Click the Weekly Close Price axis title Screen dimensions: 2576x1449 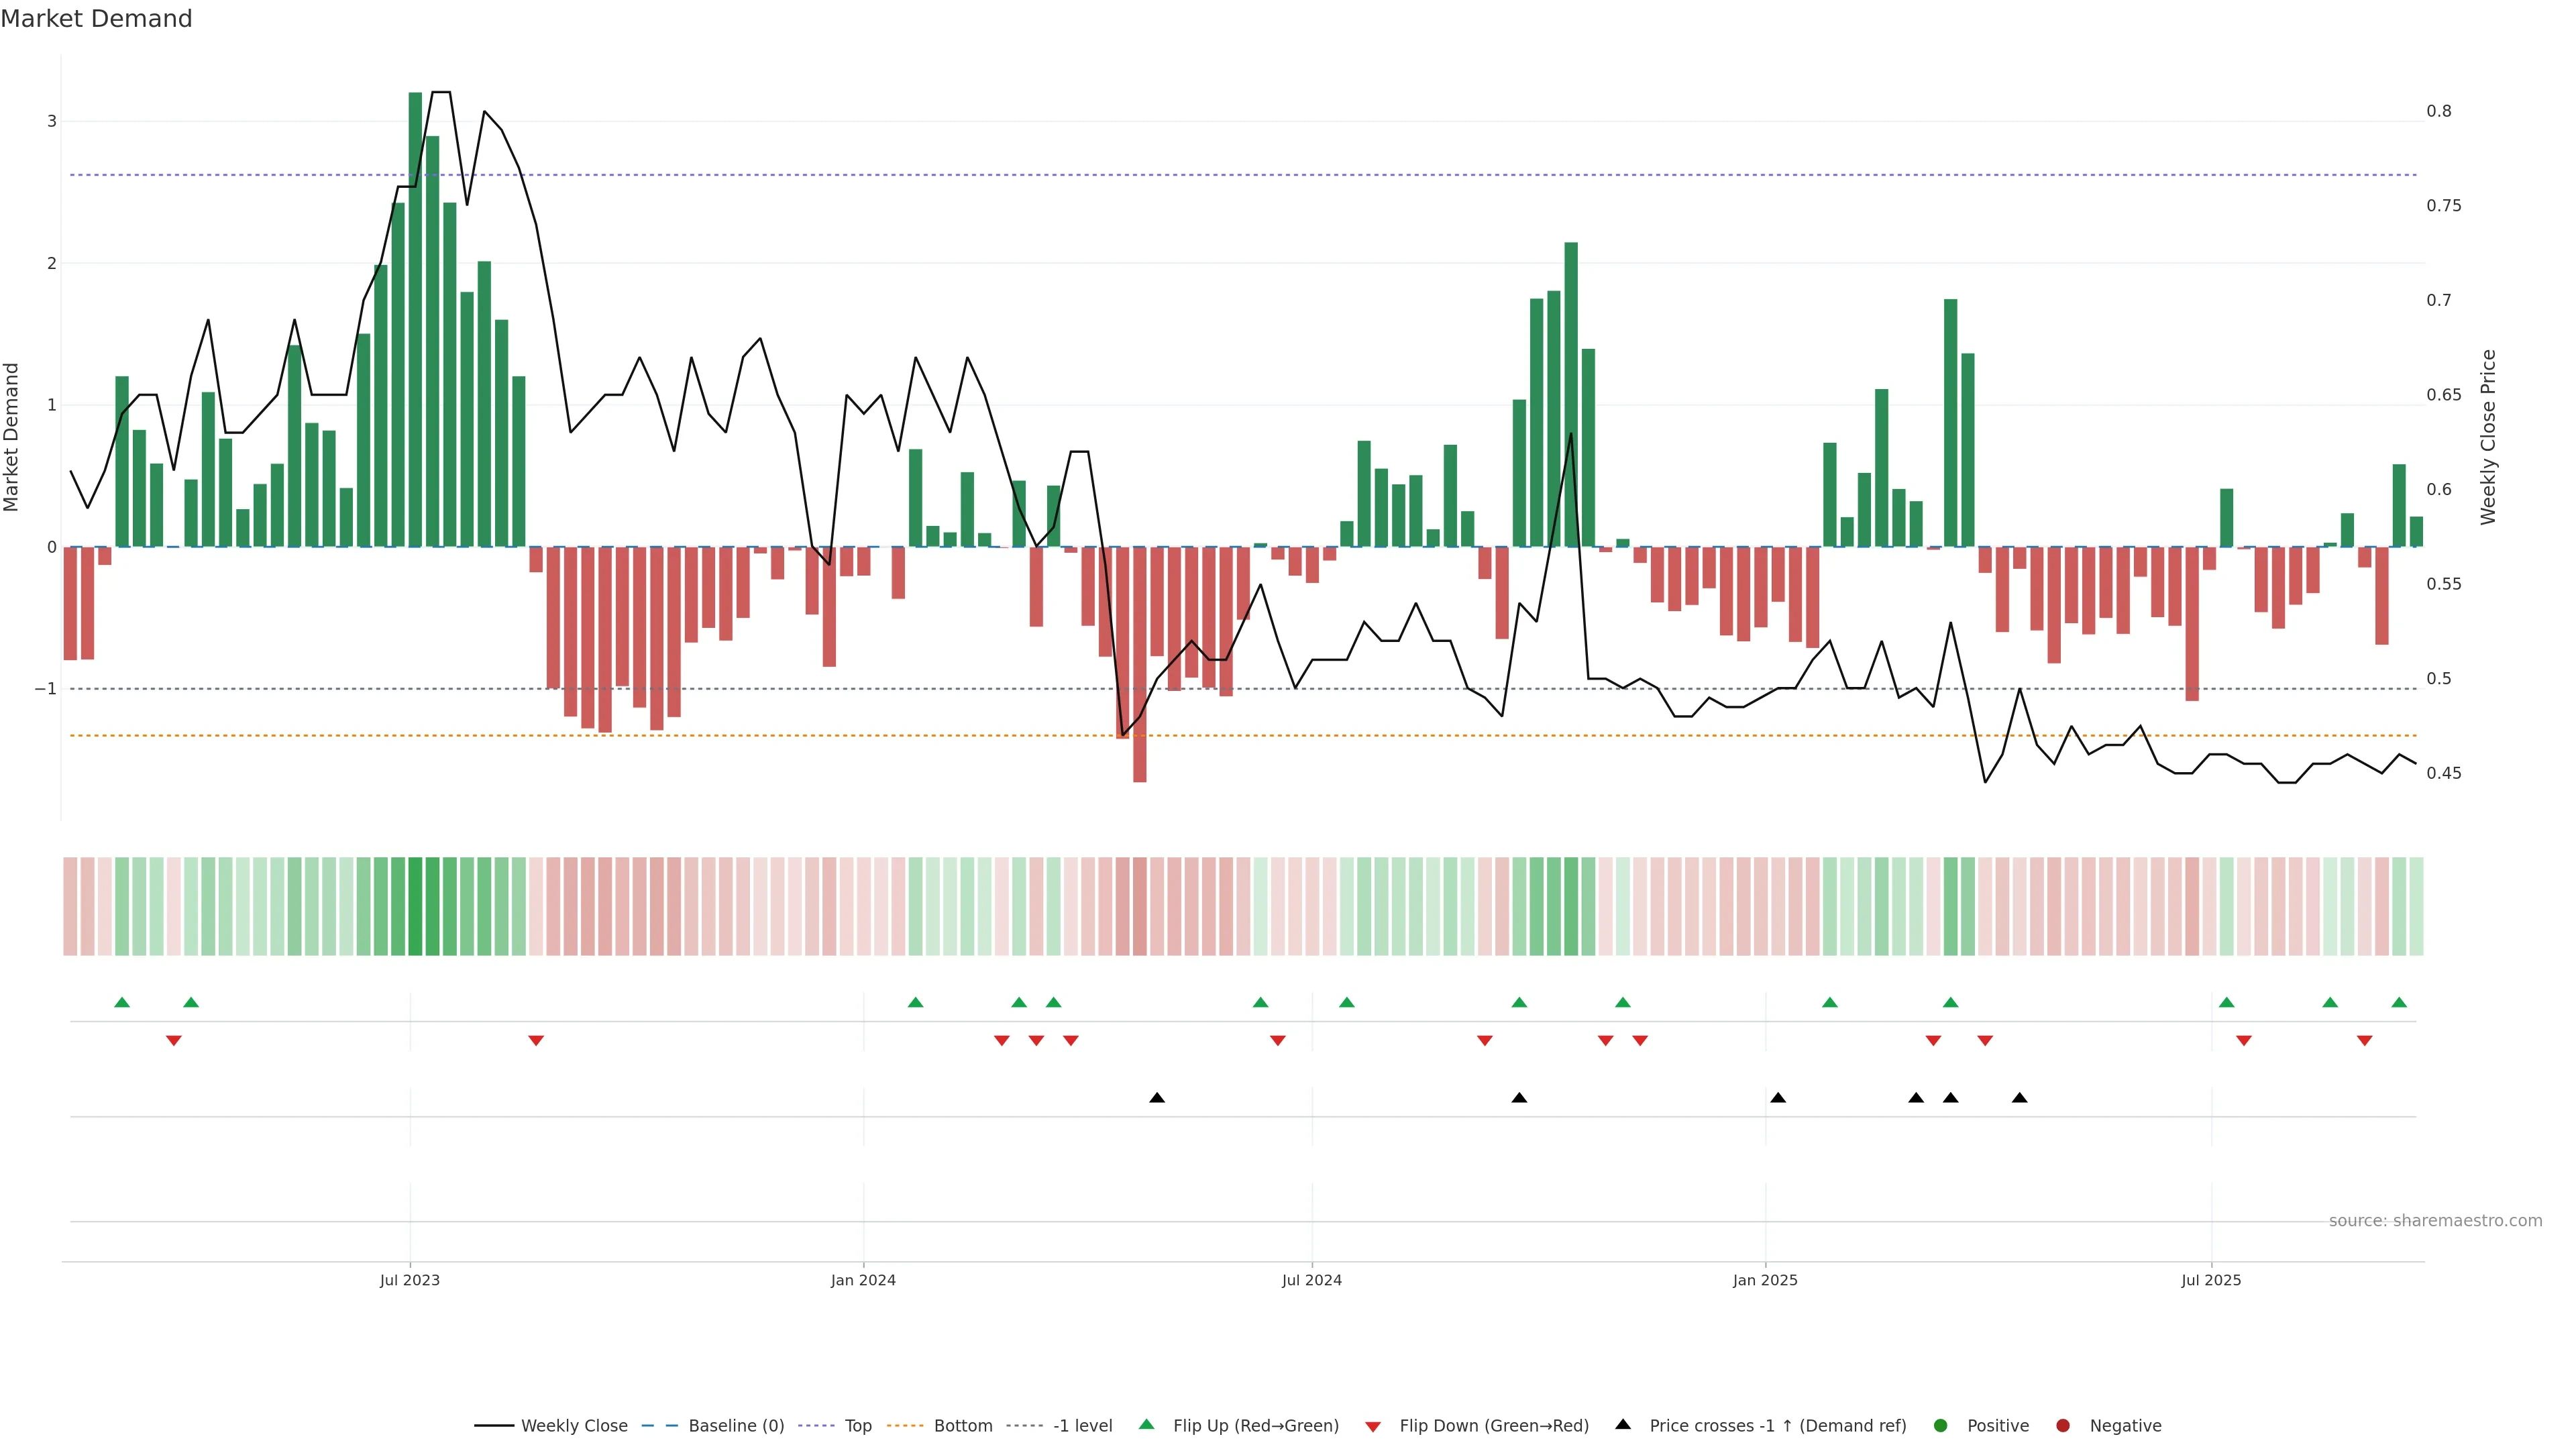pyautogui.click(x=2489, y=437)
